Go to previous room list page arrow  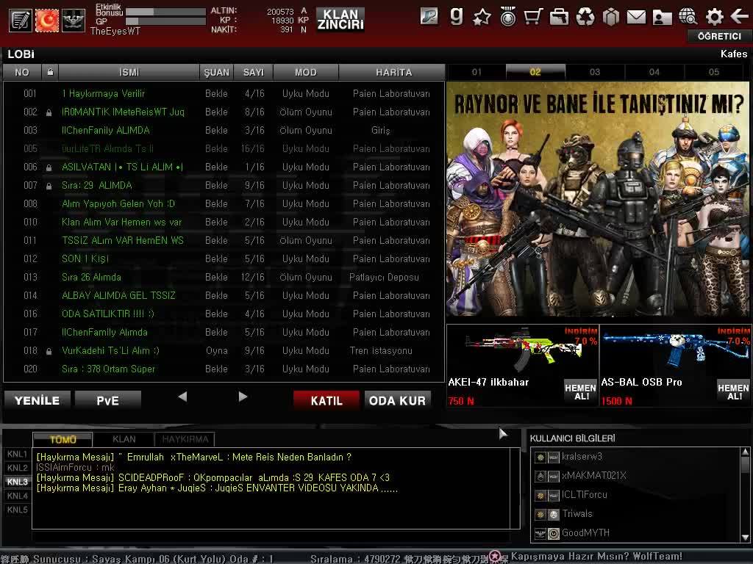point(182,397)
